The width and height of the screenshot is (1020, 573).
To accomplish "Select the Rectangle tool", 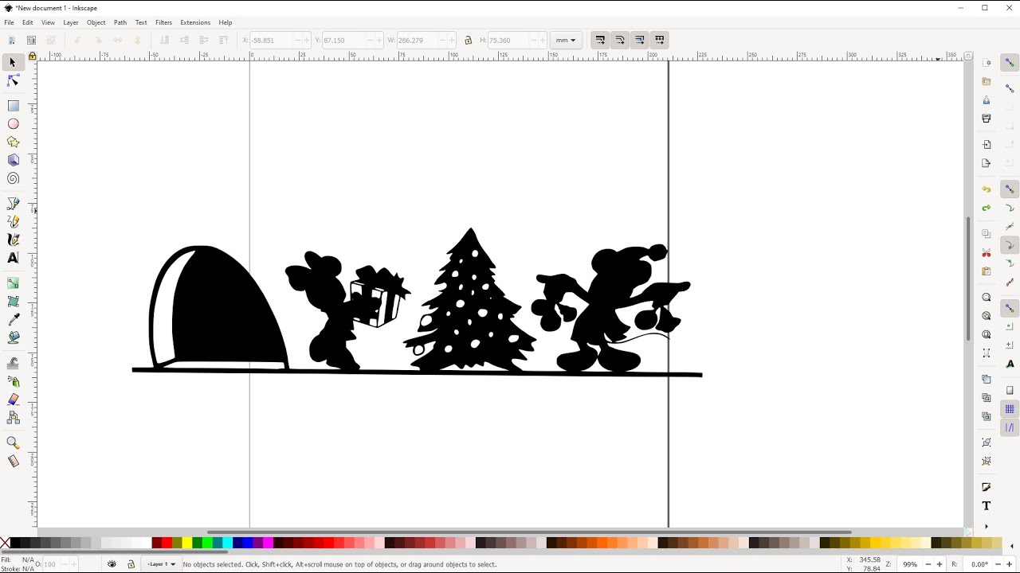I will click(13, 106).
